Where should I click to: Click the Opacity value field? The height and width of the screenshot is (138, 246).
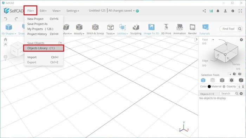(239, 87)
